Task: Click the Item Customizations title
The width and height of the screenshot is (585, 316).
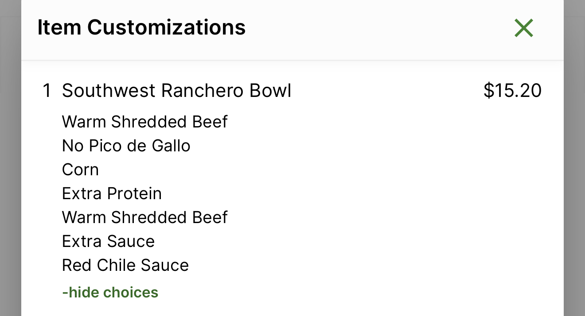Action: (141, 27)
